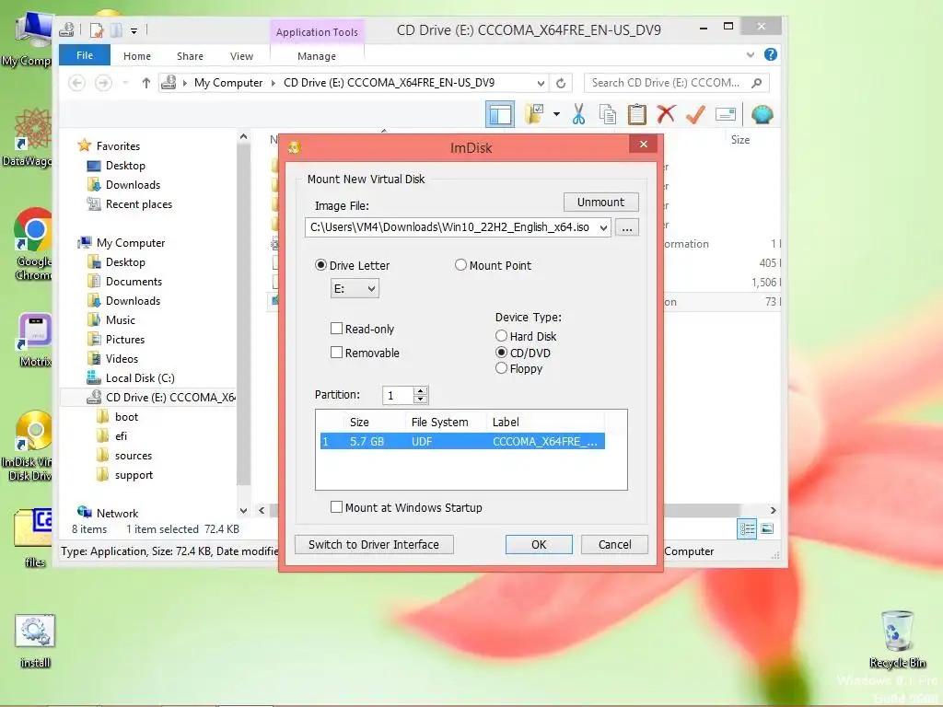Open the View ribbon tab

click(x=242, y=56)
